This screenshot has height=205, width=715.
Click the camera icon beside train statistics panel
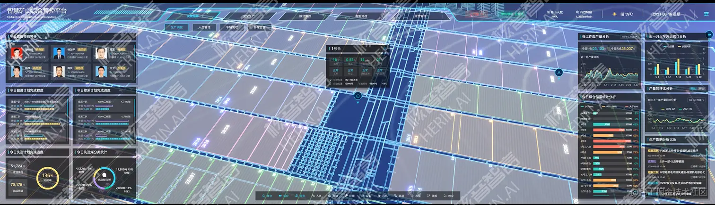click(x=708, y=34)
